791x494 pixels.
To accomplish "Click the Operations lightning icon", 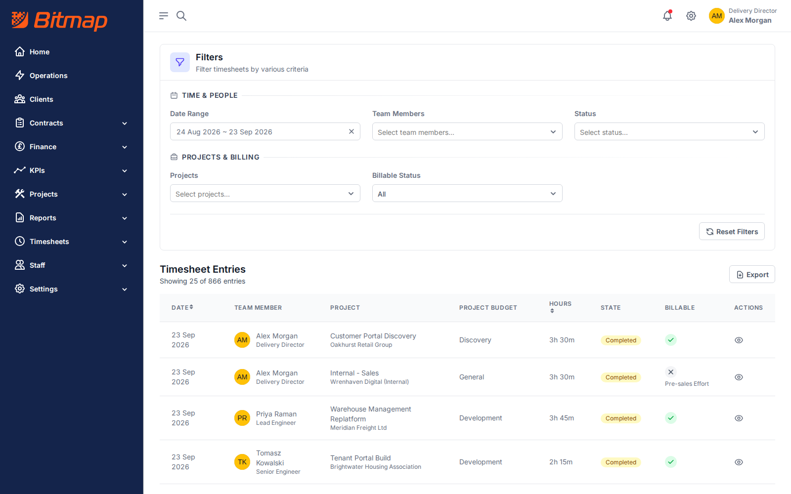I will tap(20, 75).
